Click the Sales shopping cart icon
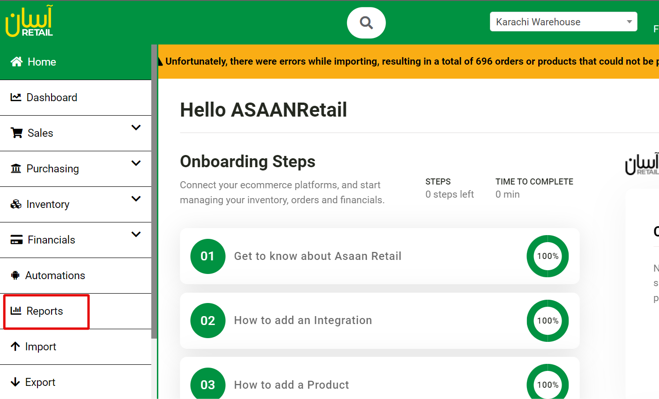The height and width of the screenshot is (399, 659). pyautogui.click(x=17, y=133)
